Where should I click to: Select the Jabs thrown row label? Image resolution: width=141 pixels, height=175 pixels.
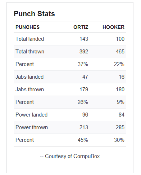[x=30, y=89]
